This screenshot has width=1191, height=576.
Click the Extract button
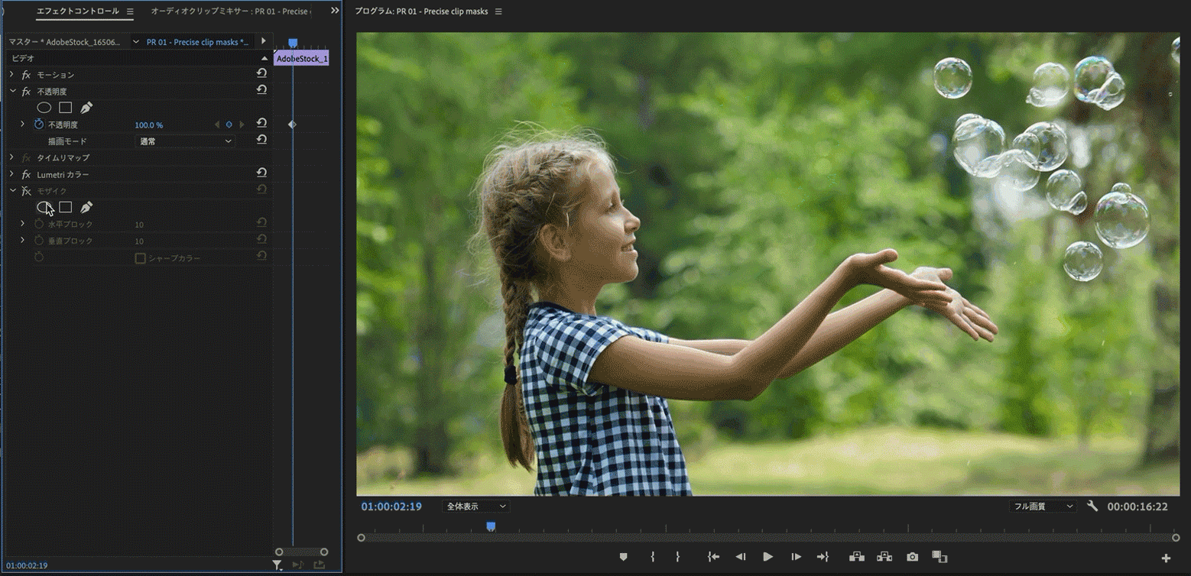coord(884,557)
